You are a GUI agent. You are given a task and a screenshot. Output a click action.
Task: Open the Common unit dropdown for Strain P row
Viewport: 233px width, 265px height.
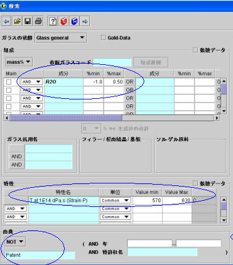pyautogui.click(x=115, y=200)
